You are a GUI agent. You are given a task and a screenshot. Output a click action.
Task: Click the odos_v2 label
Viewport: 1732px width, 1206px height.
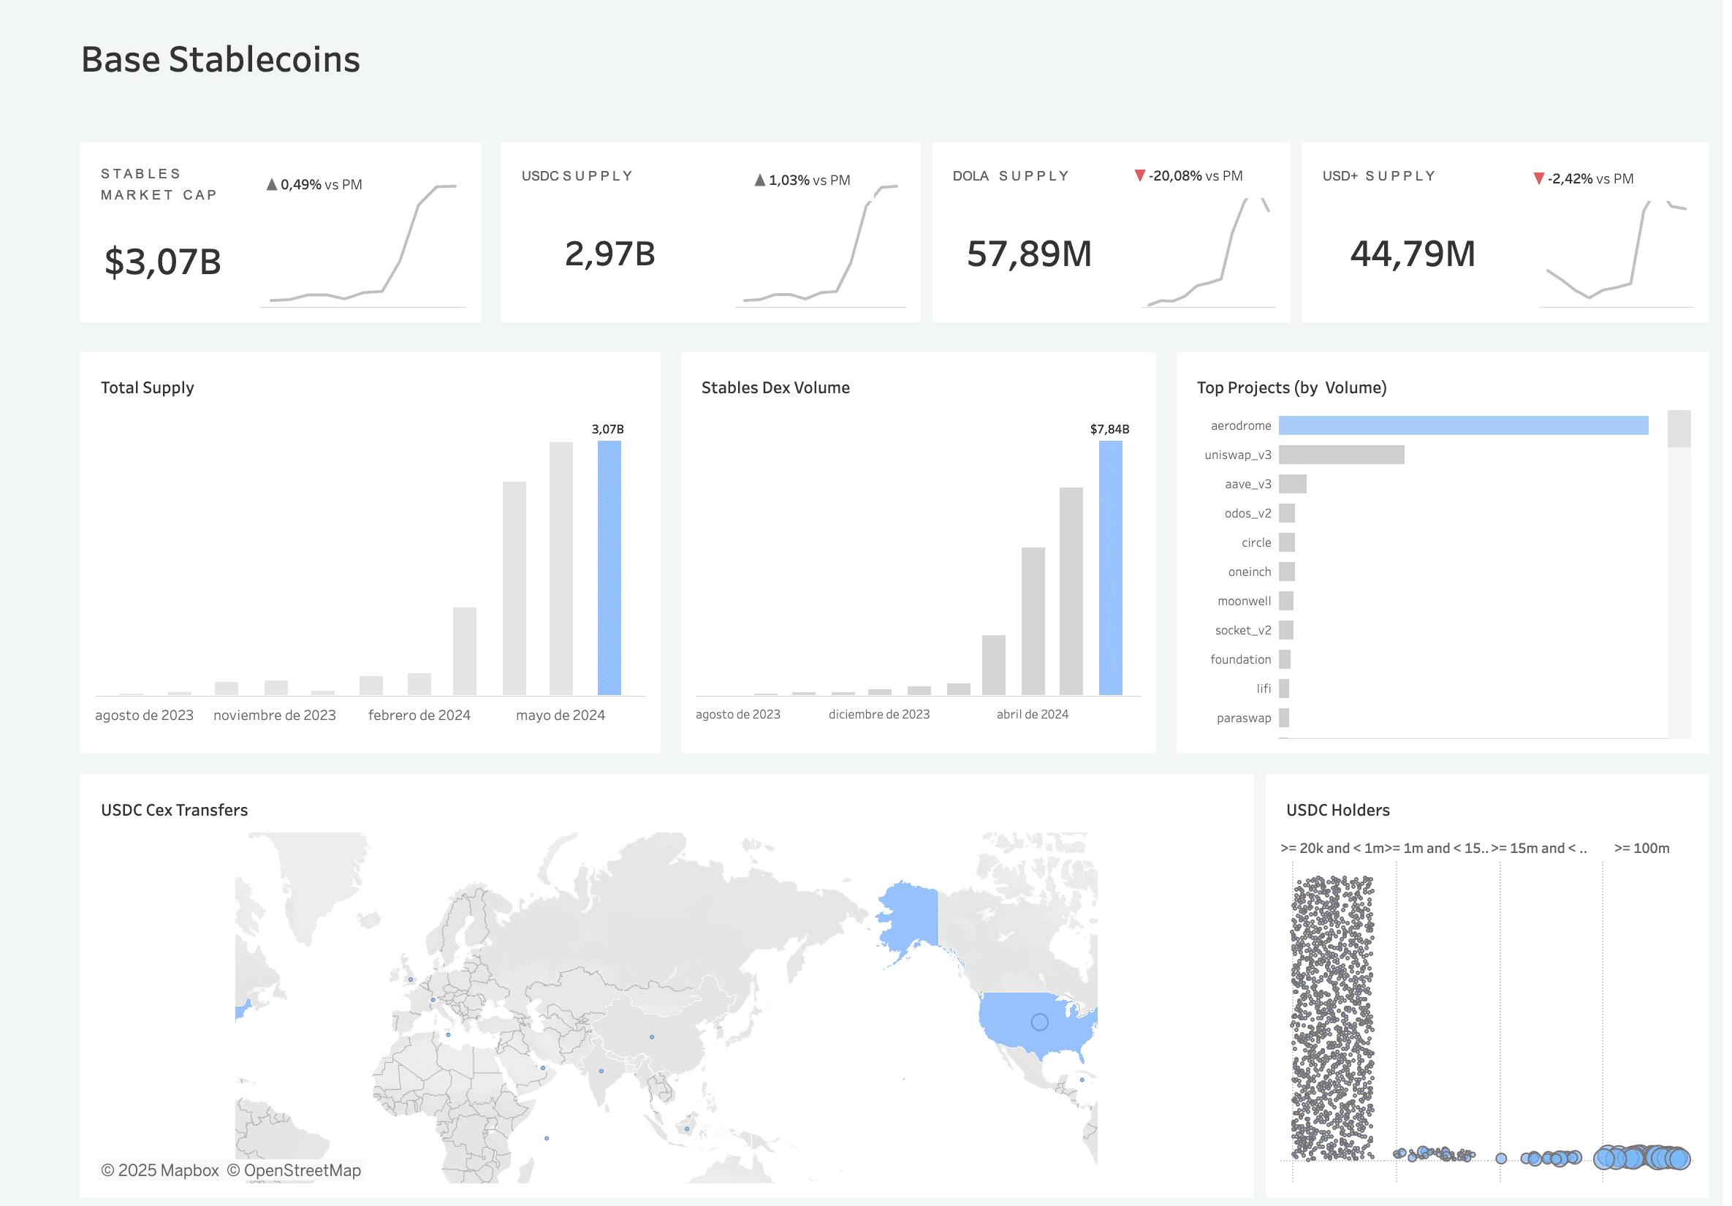click(x=1247, y=513)
